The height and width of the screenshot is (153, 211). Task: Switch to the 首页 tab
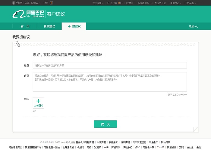coord(25,26)
